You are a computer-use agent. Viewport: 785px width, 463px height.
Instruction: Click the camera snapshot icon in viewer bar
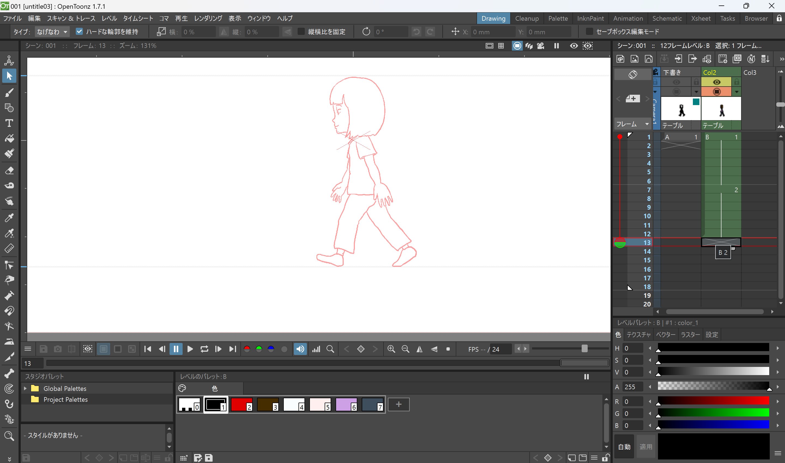[58, 349]
